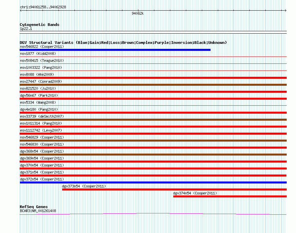Click the DGV Structural Variants track heading
The width and height of the screenshot is (296, 233).
(123, 43)
